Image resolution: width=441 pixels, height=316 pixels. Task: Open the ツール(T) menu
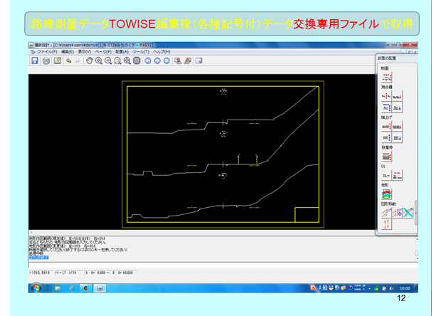[141, 52]
